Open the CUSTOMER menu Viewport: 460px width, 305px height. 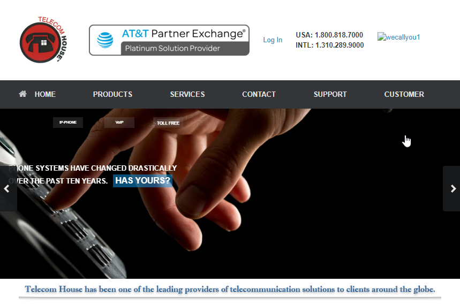[x=404, y=94]
